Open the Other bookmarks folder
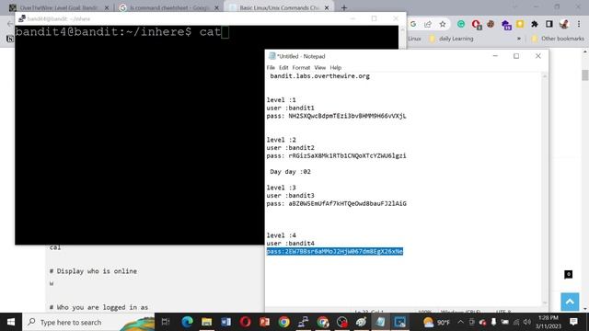 click(x=558, y=39)
